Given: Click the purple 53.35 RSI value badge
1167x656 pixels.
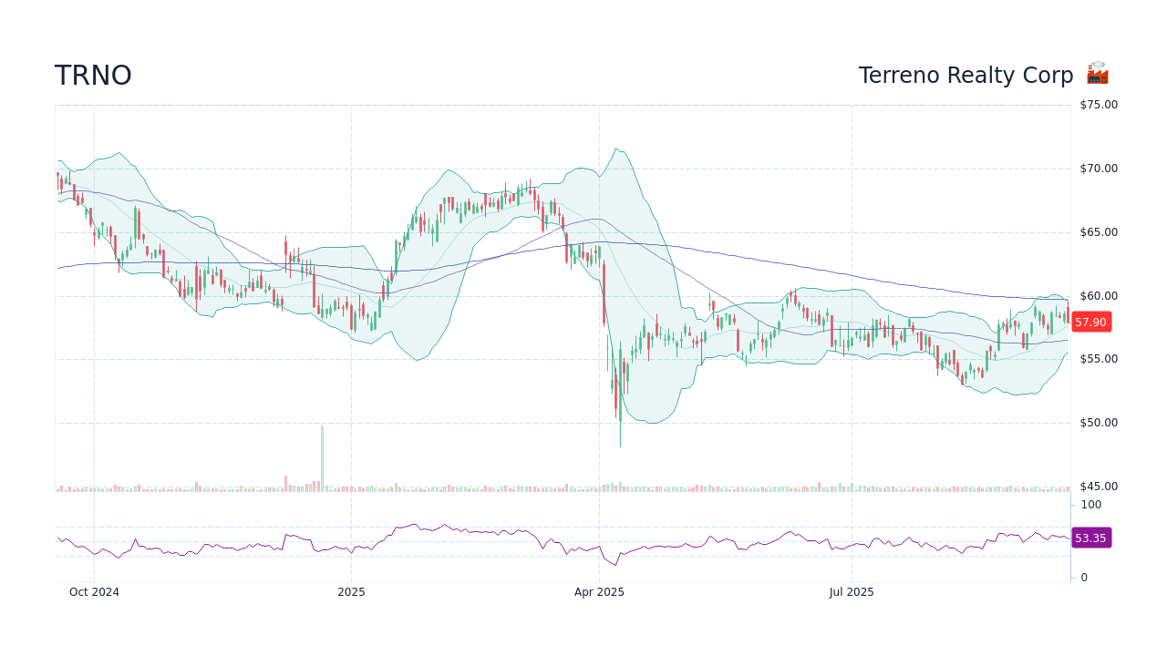Looking at the screenshot, I should pyautogui.click(x=1090, y=538).
